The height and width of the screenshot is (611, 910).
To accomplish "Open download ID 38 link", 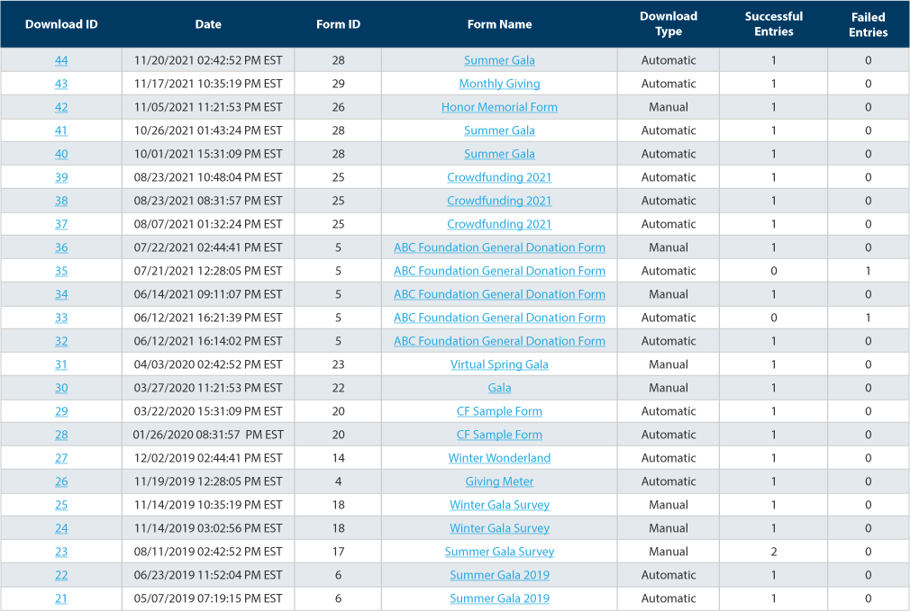I will click(x=61, y=201).
